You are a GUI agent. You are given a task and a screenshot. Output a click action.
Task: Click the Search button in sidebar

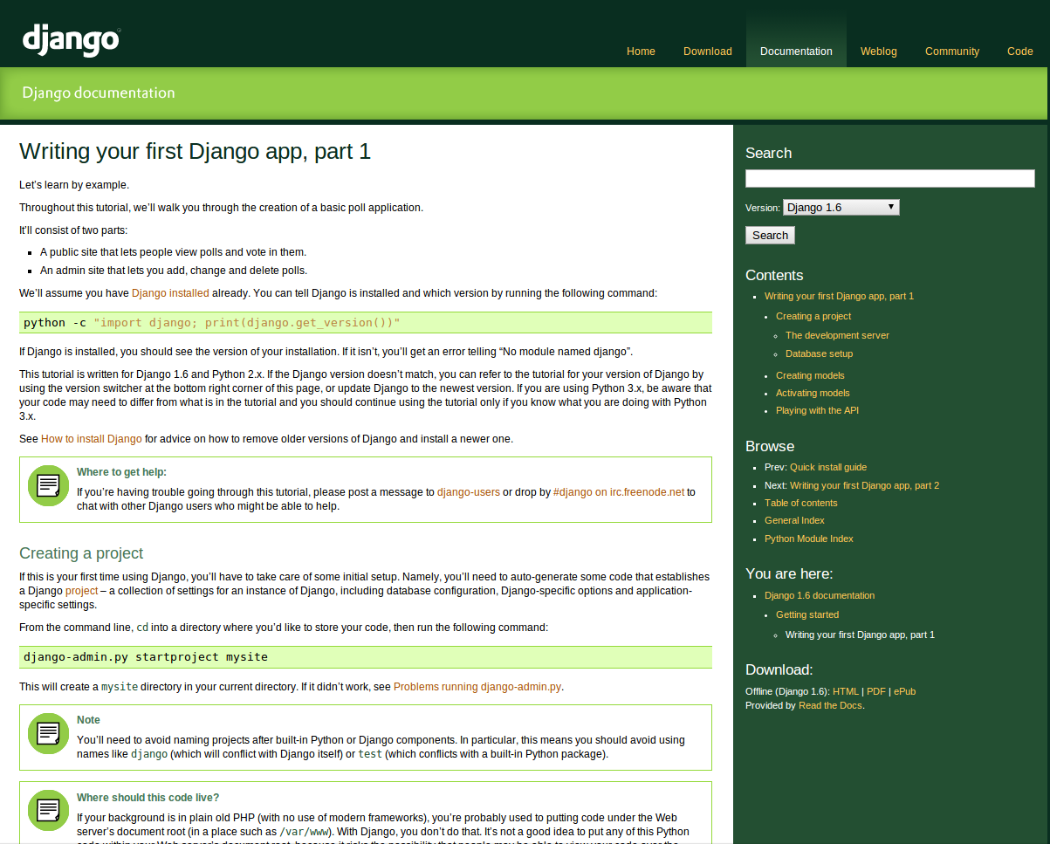click(770, 235)
